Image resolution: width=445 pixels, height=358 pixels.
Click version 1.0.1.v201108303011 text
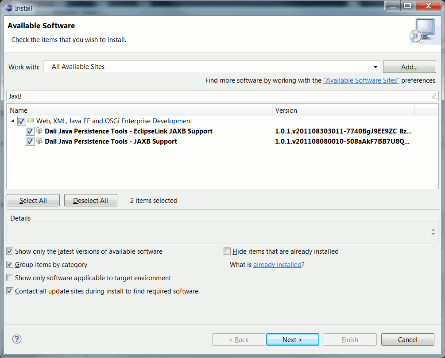pyautogui.click(x=343, y=131)
